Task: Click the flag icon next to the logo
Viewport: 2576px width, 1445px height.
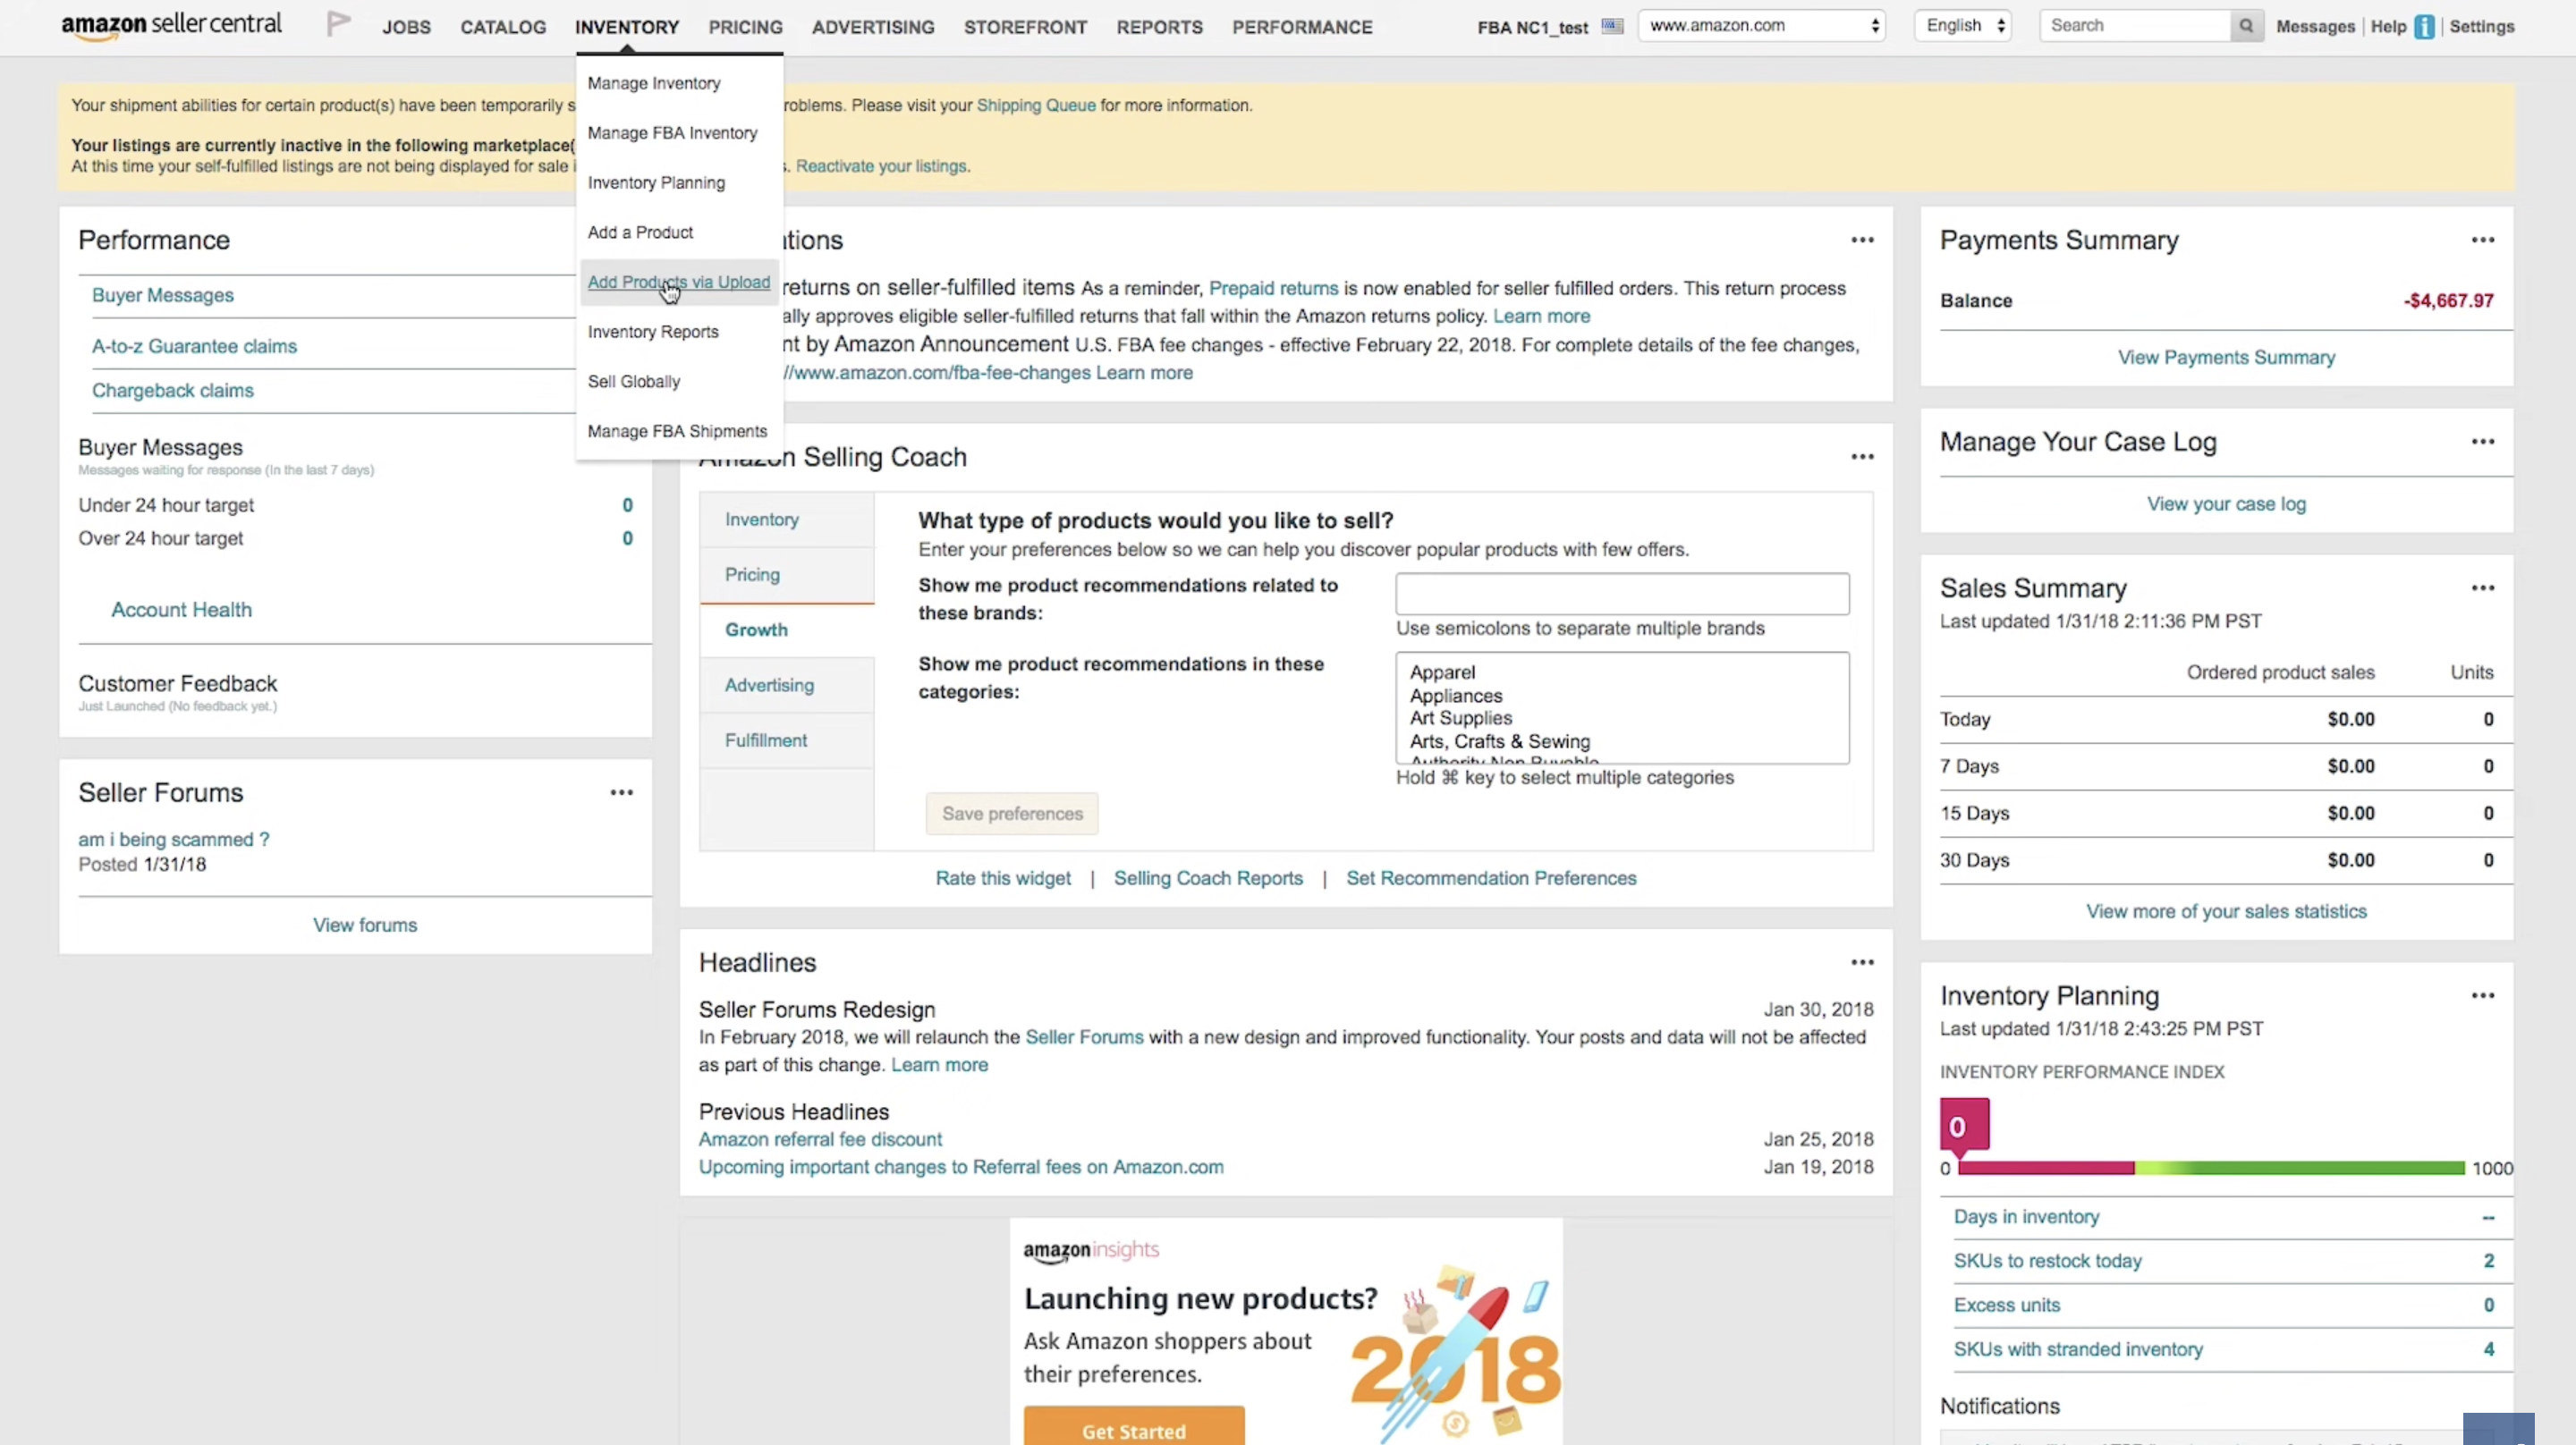Action: [339, 24]
